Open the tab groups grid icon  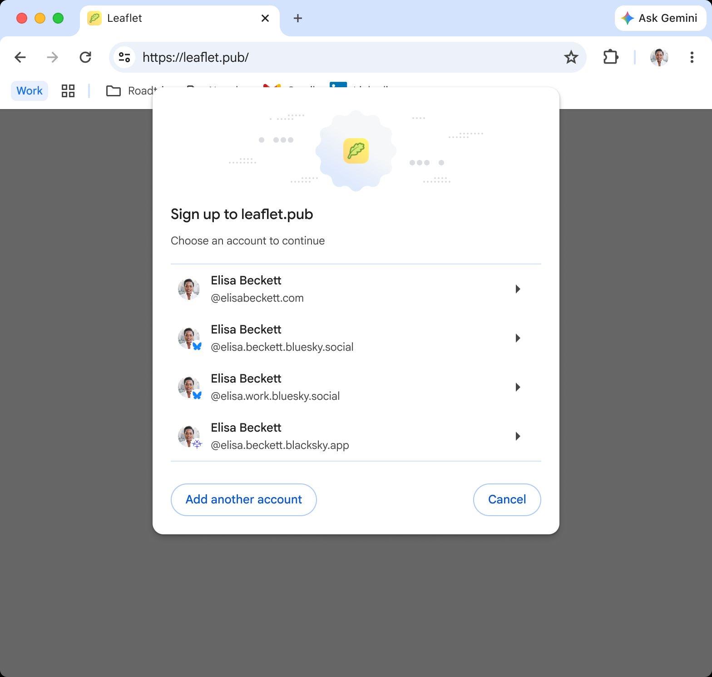(x=68, y=91)
